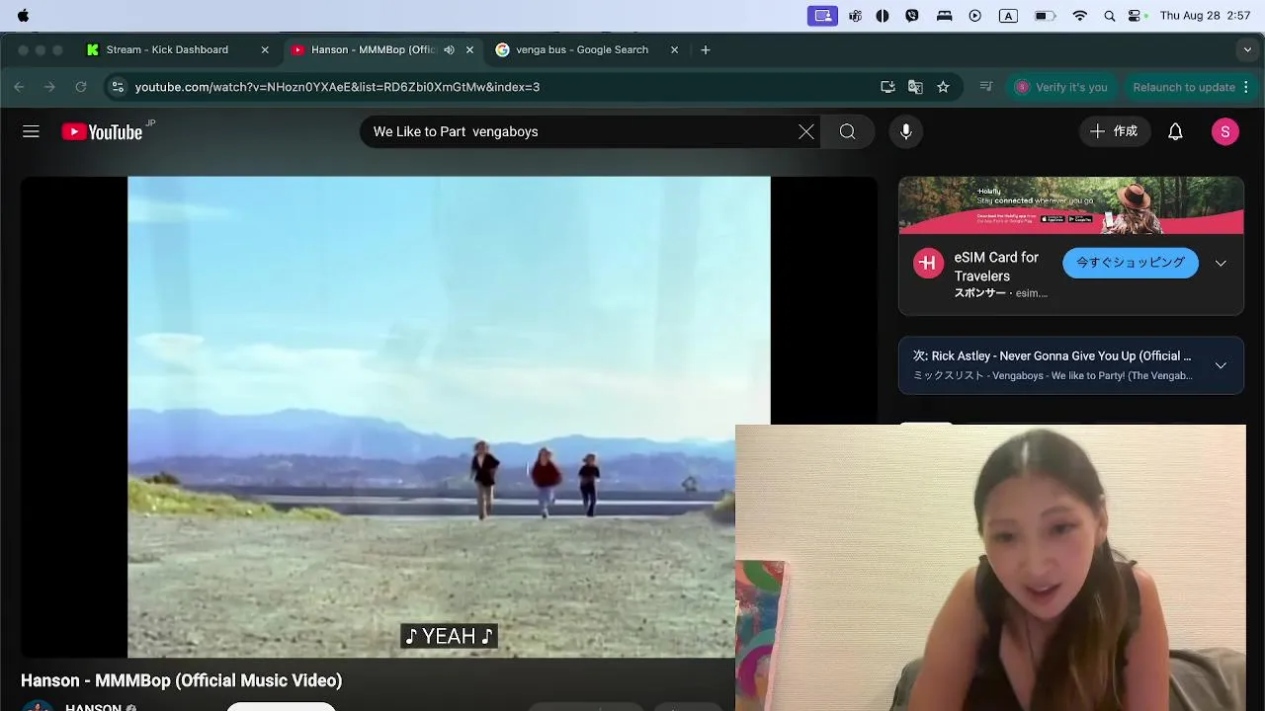The height and width of the screenshot is (711, 1265).
Task: Go to the YouTube home logo
Action: coord(103,131)
